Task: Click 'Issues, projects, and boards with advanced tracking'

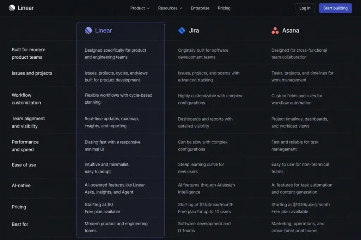Action: 209,77
